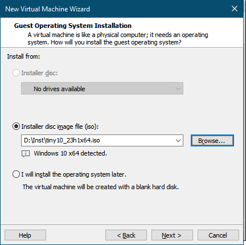Open the No drives available dropdown
246x245 pixels.
[x=102, y=88]
